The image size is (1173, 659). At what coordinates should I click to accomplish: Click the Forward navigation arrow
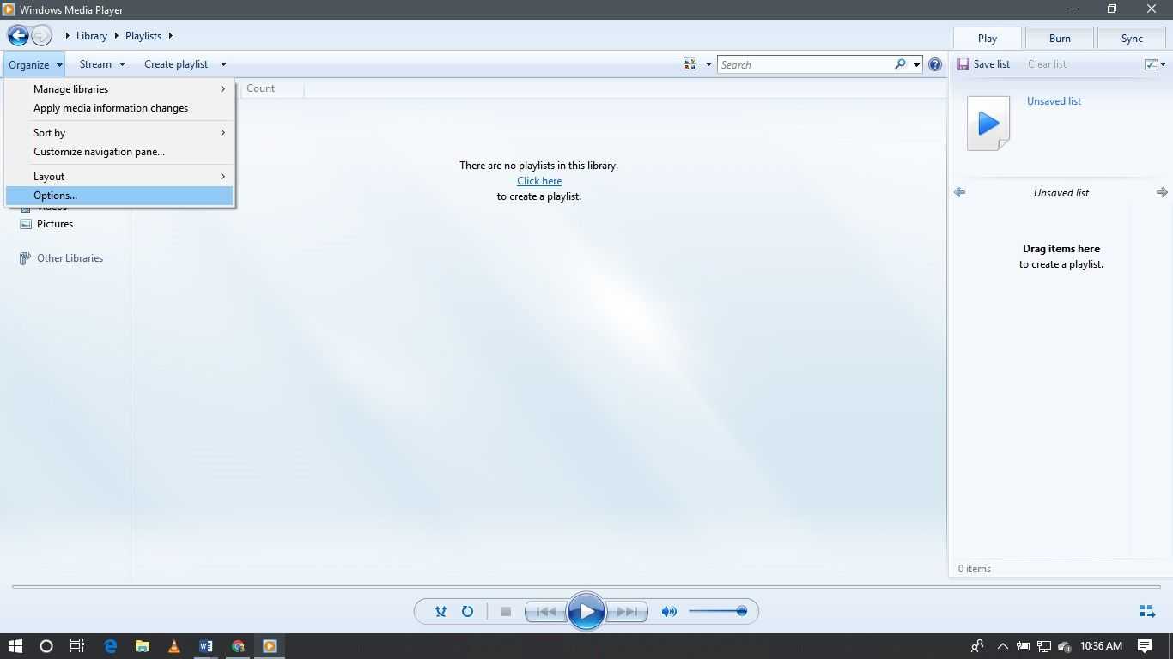(42, 36)
